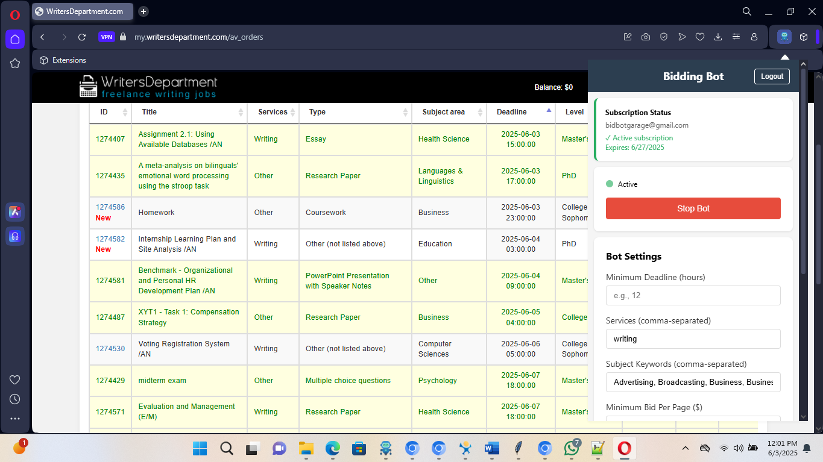Click the Subject Keywords field
Viewport: 823px width, 462px height.
point(693,382)
